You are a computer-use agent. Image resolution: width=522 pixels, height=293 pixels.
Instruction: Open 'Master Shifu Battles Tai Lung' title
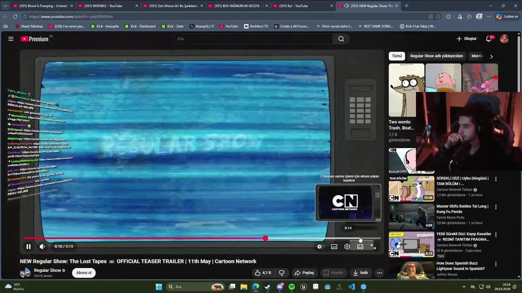pyautogui.click(x=462, y=209)
